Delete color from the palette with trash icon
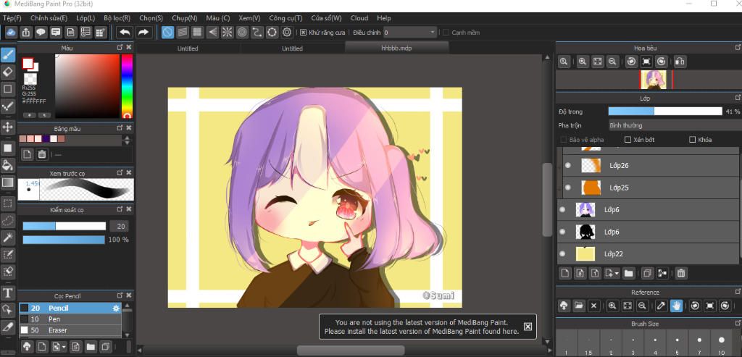742x357 pixels. (42, 154)
